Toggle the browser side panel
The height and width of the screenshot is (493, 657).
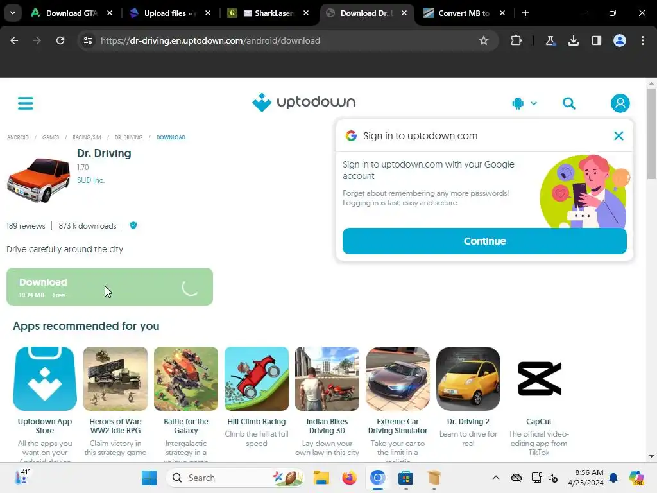click(x=597, y=40)
